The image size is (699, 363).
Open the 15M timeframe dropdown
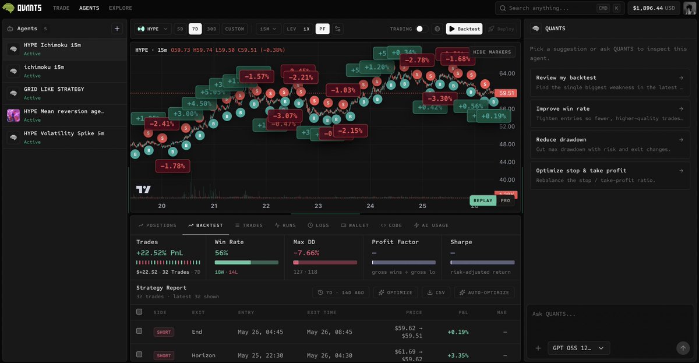coord(269,29)
